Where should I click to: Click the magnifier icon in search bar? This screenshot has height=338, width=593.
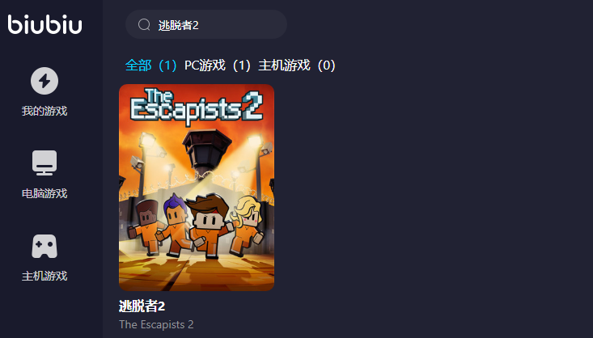tap(144, 24)
